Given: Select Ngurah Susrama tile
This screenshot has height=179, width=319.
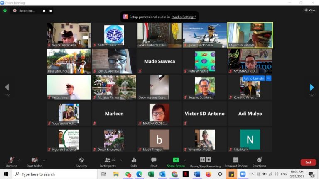Looking at the screenshot, I should coord(69,140).
